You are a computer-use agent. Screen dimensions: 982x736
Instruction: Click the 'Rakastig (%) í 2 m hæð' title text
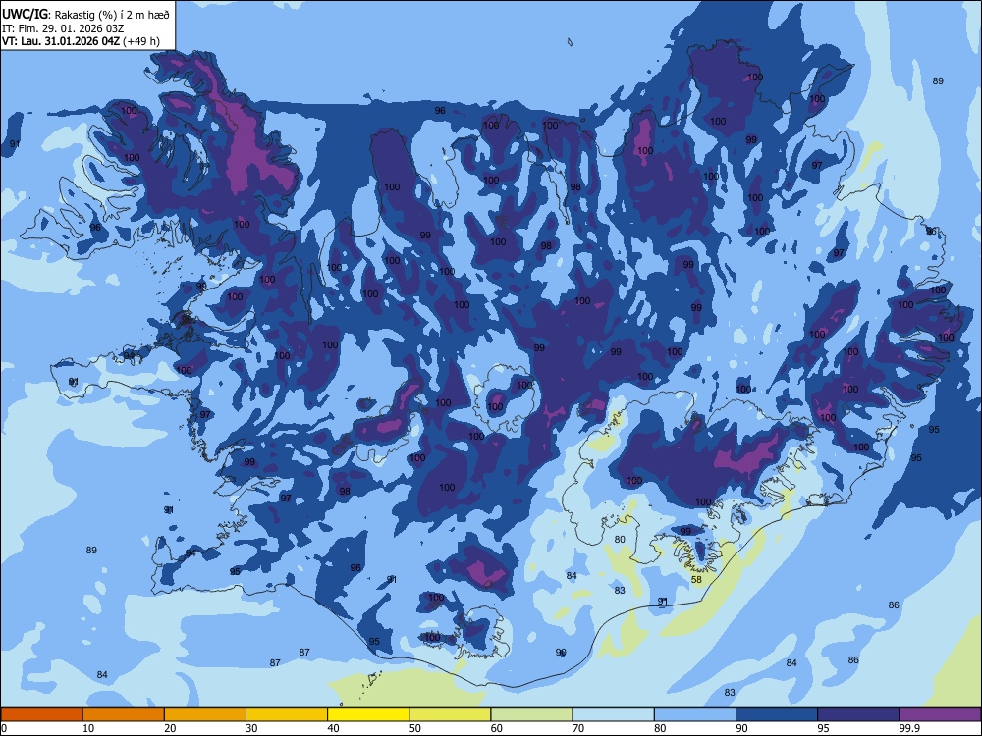tap(112, 15)
